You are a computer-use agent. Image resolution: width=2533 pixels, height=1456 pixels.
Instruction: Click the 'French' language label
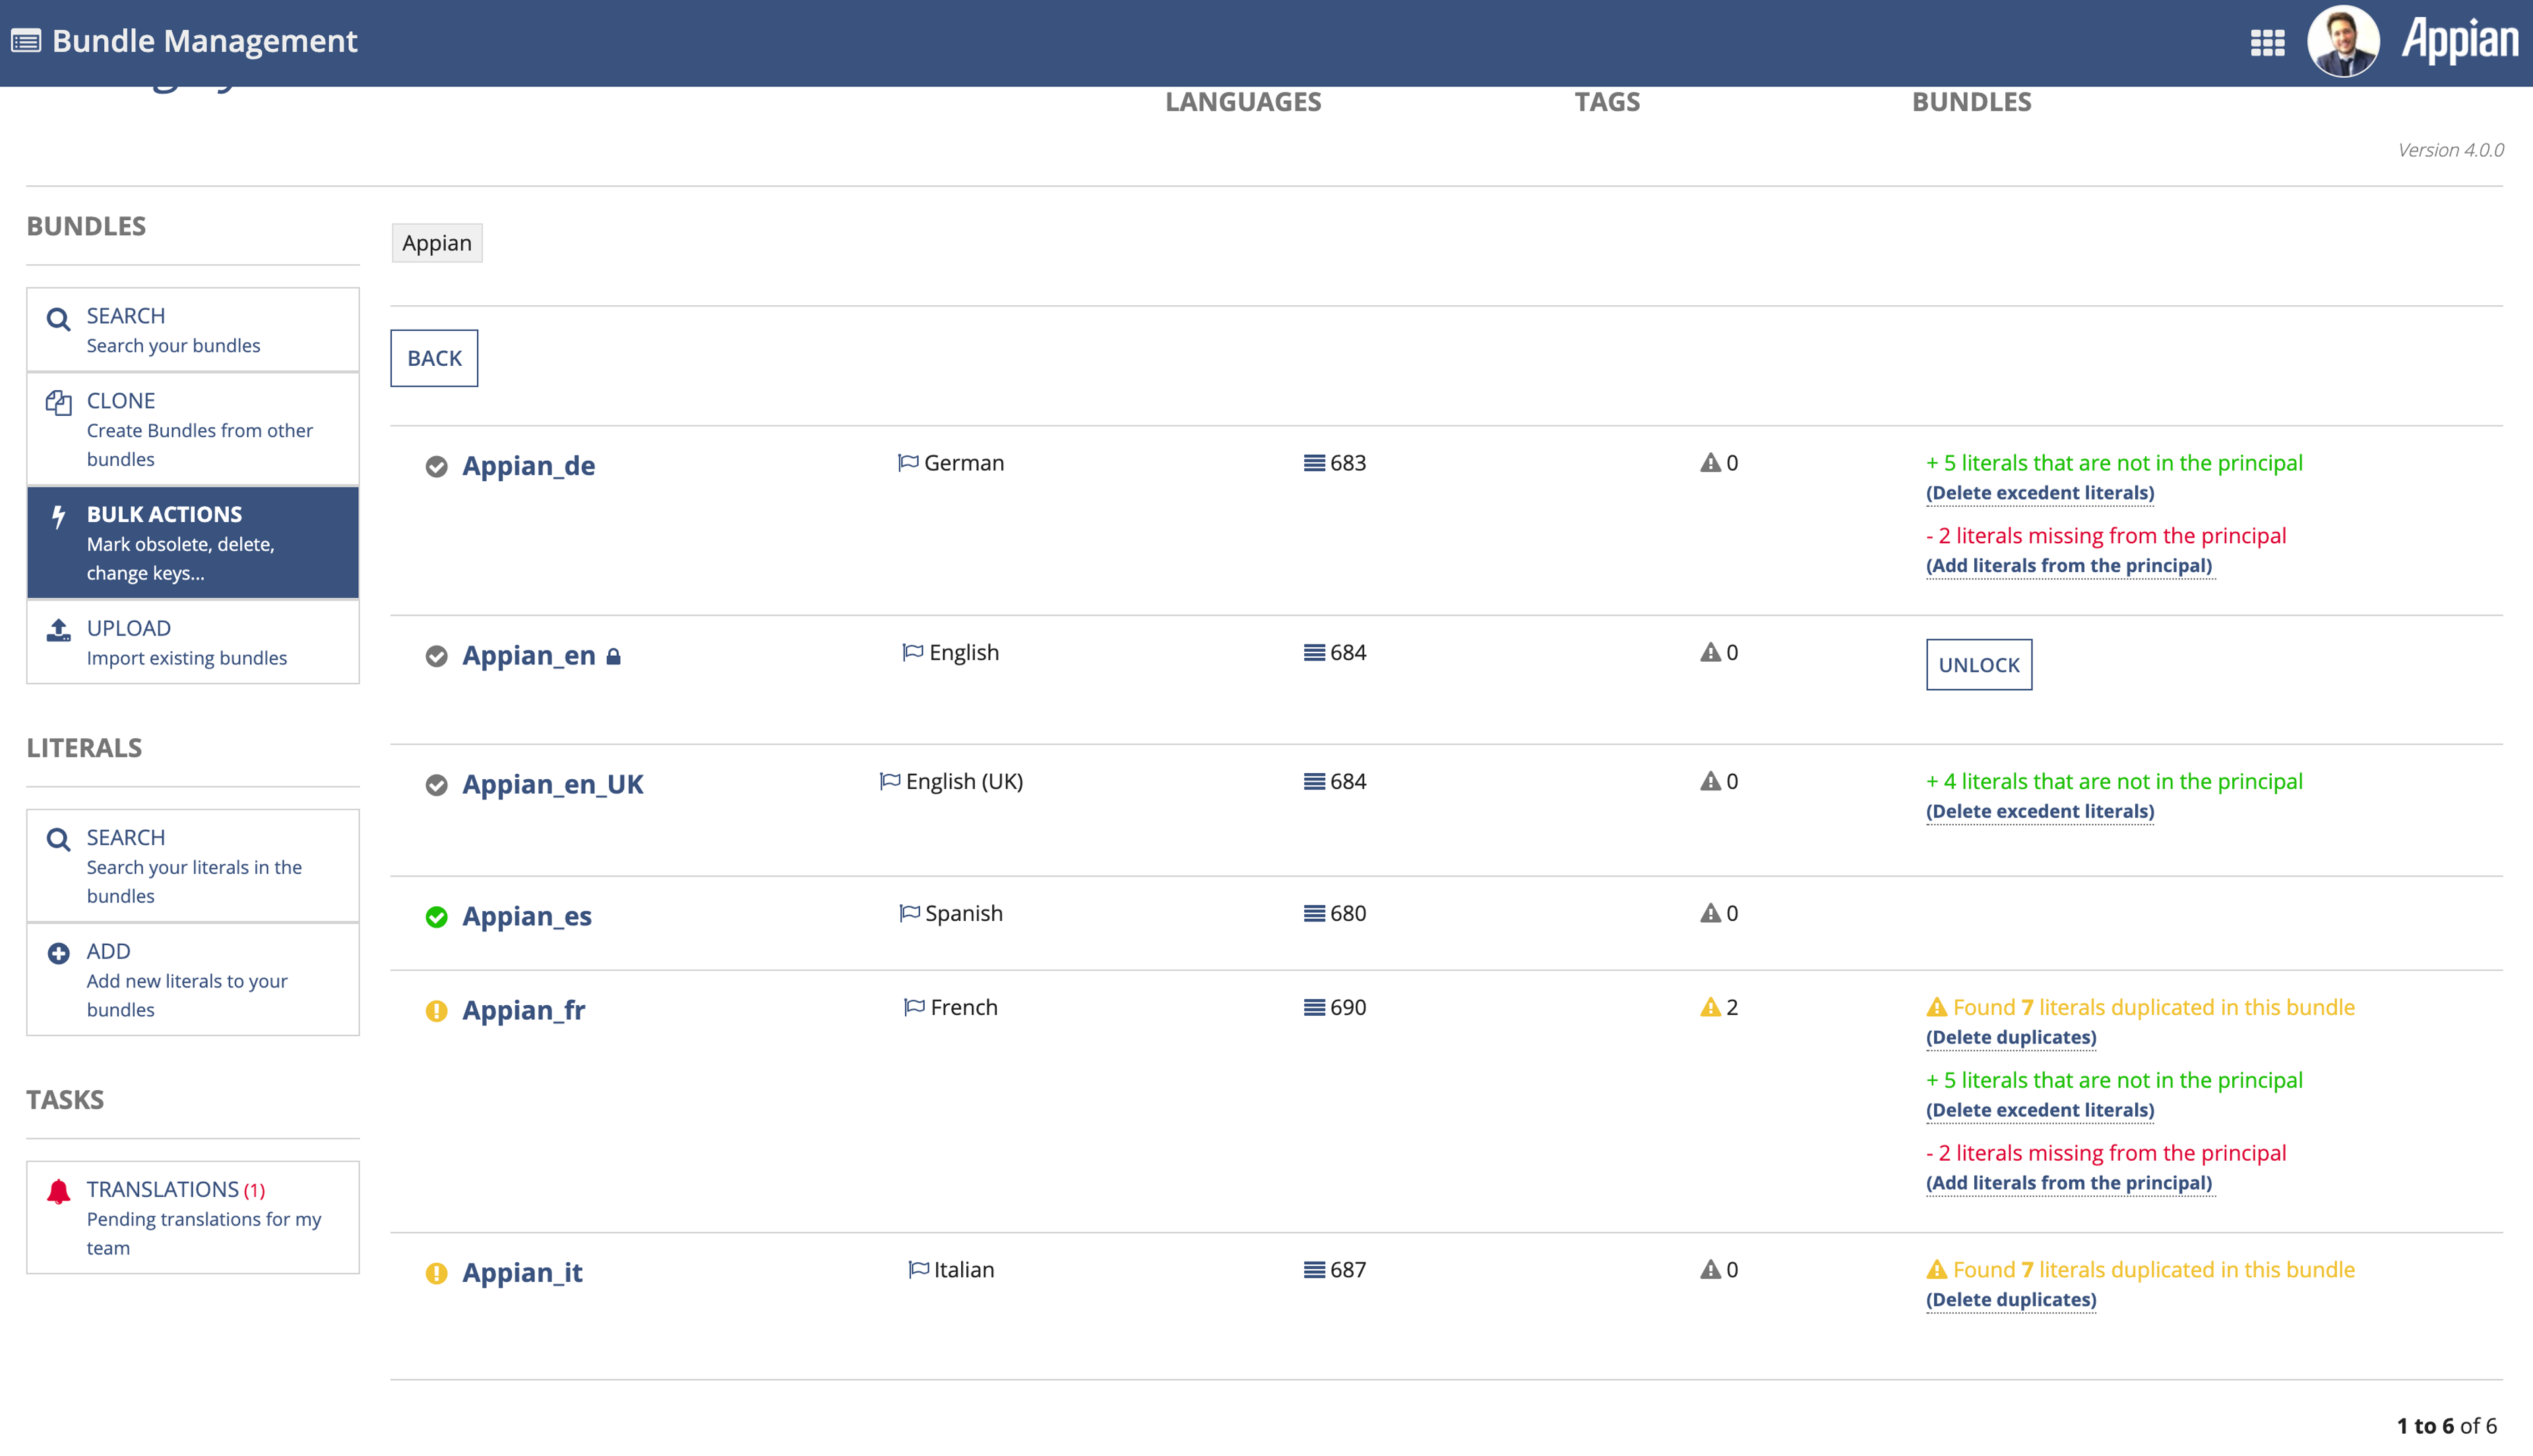964,1007
